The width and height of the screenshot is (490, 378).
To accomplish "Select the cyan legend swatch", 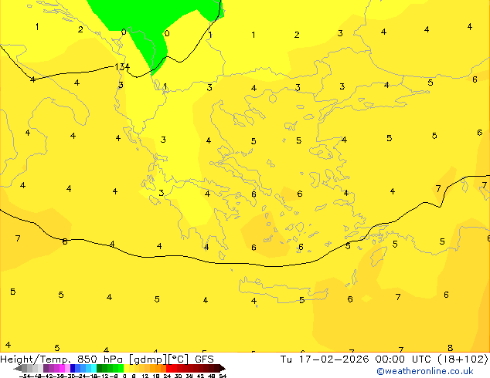I will [x=94, y=368].
